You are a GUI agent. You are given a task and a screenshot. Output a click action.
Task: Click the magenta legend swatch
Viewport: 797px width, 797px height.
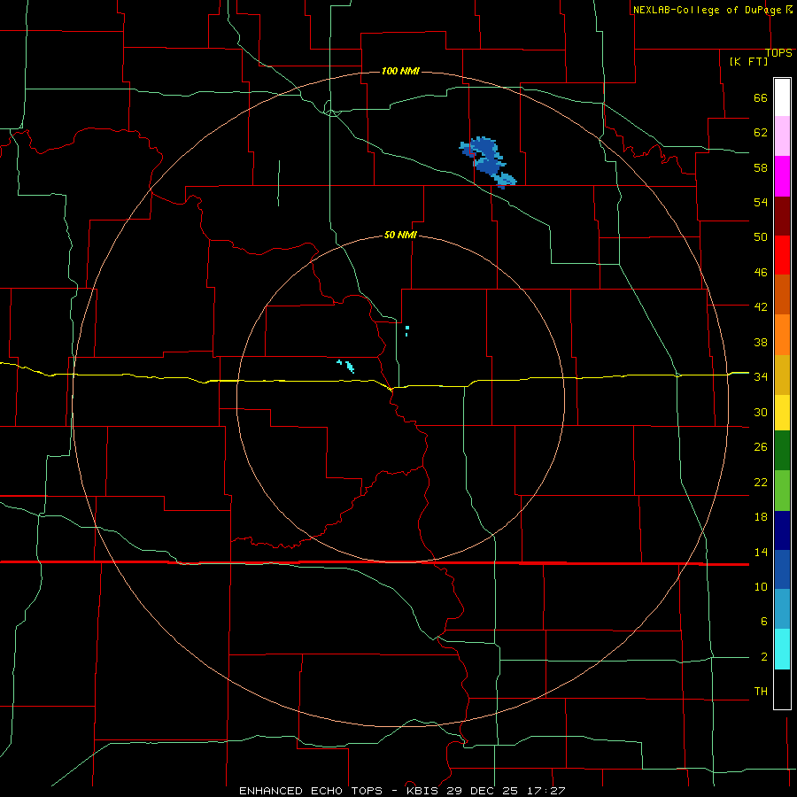782,176
